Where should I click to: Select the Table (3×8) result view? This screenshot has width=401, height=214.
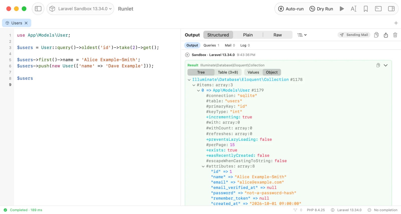[x=228, y=72]
